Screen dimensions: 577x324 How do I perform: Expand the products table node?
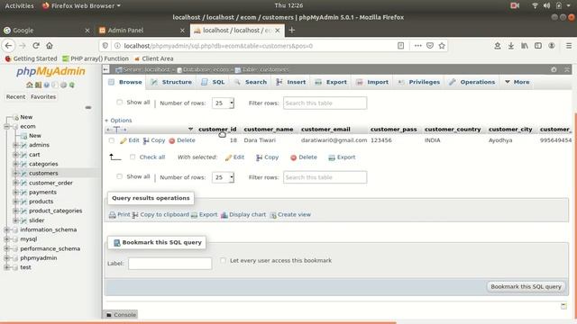click(x=15, y=202)
